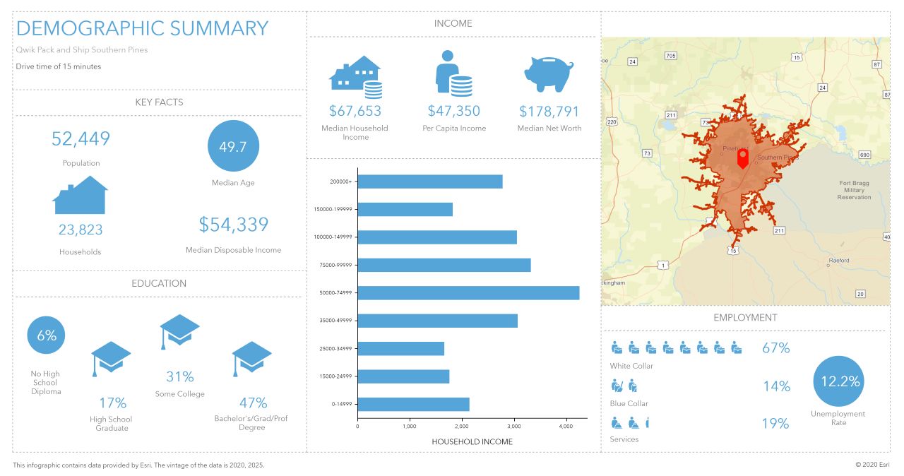The height and width of the screenshot is (476, 904).
Task: Click the Per Capita Income person icon
Action: point(453,73)
